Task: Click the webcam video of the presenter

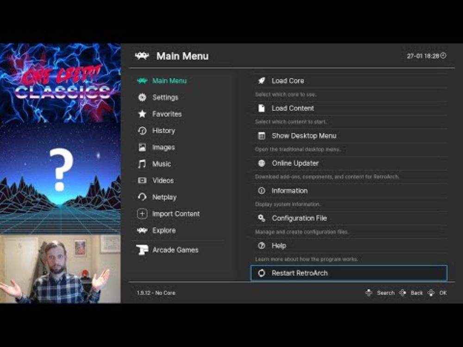Action: tap(60, 269)
